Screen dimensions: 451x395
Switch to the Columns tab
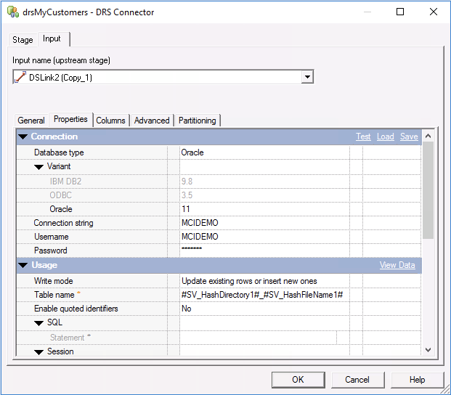coord(110,121)
